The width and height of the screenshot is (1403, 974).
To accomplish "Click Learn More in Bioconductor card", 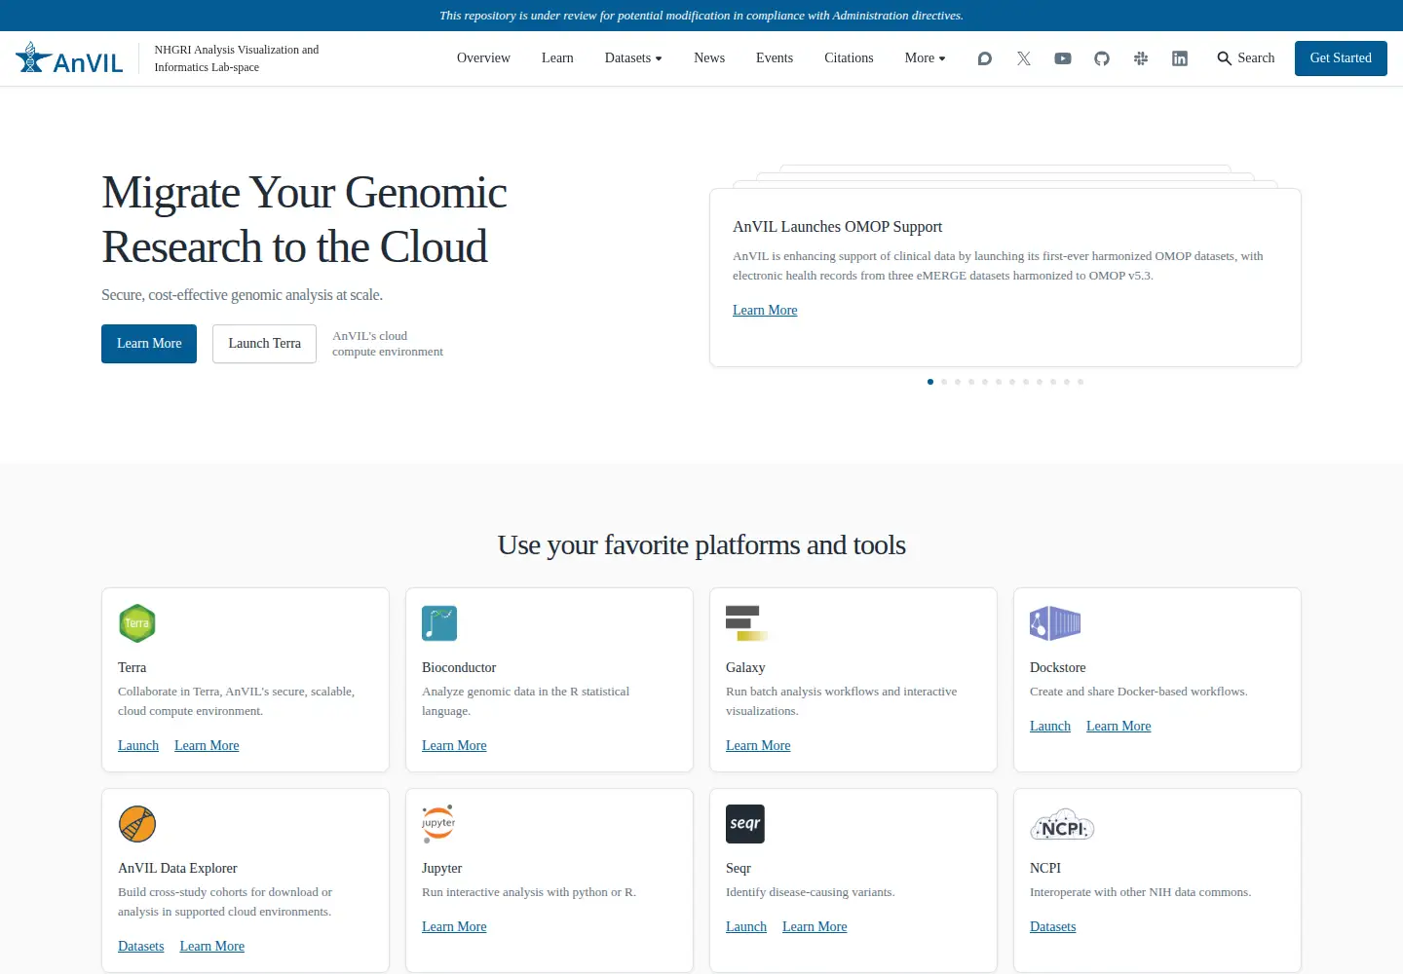I will (454, 745).
